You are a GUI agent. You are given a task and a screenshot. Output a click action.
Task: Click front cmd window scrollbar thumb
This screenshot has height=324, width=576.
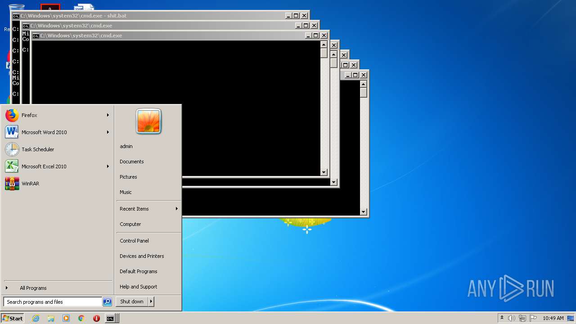click(x=324, y=53)
